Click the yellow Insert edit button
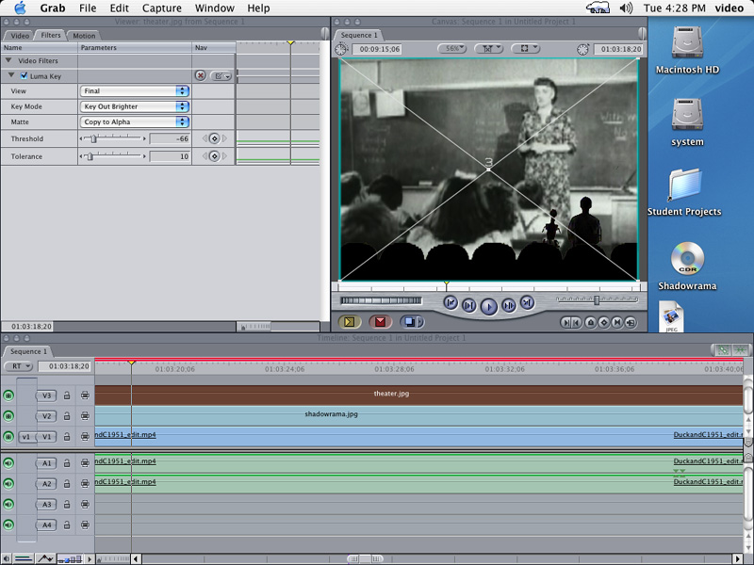754x565 pixels. (x=350, y=322)
